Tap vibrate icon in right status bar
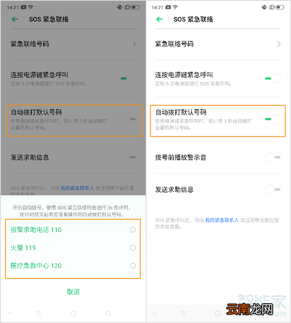This screenshot has height=323, width=291. tap(272, 7)
